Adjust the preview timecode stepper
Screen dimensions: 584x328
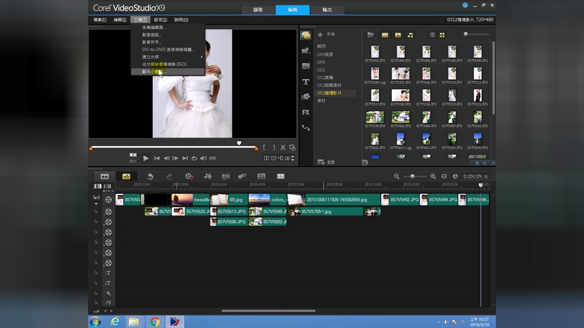(292, 158)
